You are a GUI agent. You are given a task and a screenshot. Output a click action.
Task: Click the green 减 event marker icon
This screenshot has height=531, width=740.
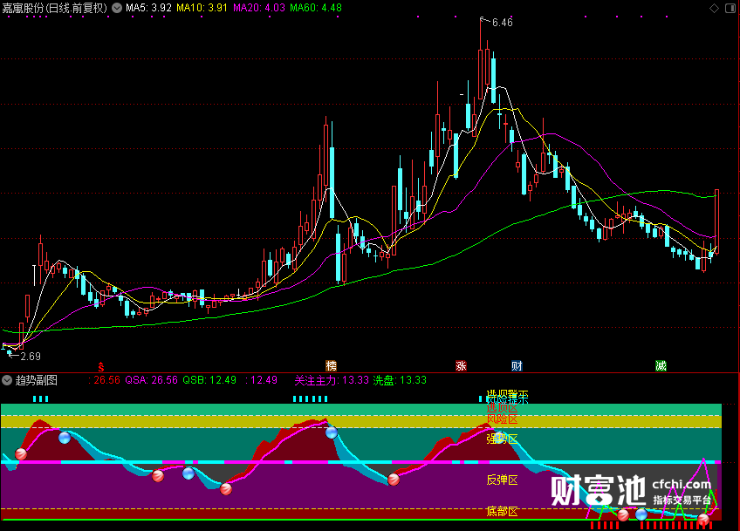pyautogui.click(x=661, y=365)
